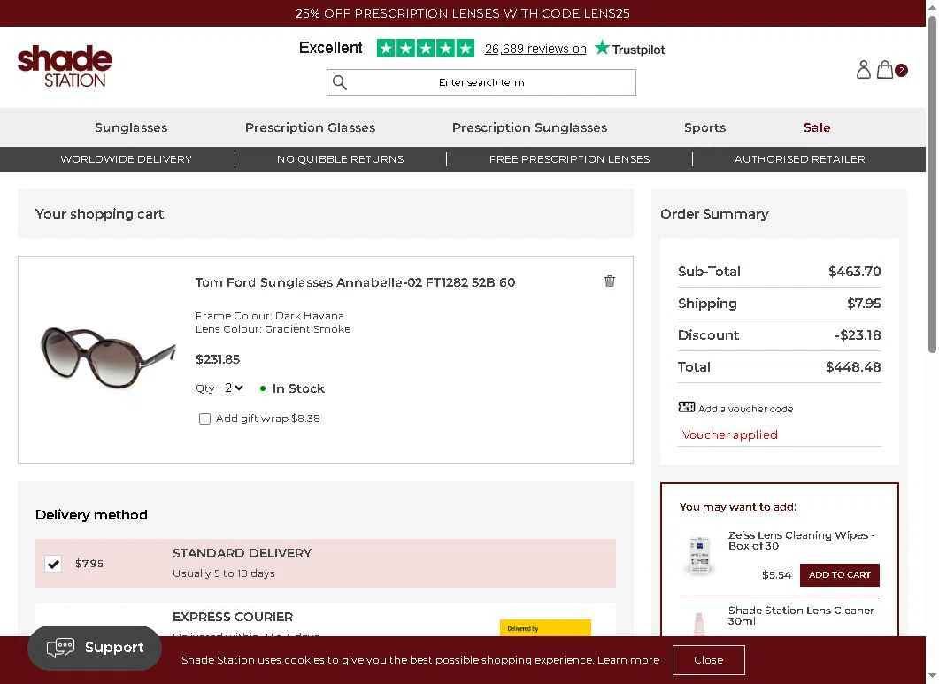Delete Tom Ford item with trash icon
This screenshot has height=684, width=939.
click(610, 281)
